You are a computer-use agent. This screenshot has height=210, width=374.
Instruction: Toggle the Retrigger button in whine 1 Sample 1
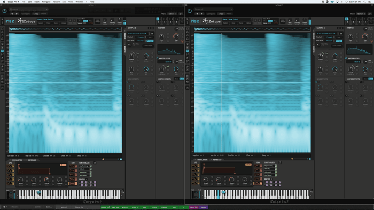(x=150, y=41)
